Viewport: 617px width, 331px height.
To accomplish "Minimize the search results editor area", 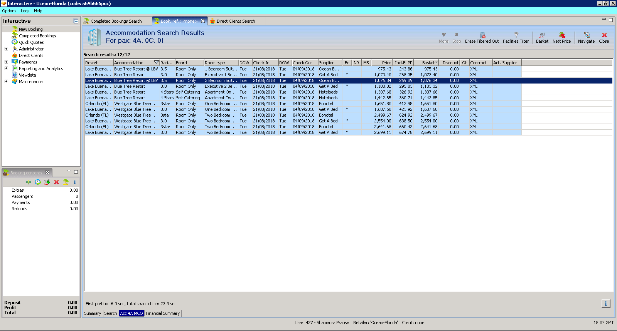I will pos(604,19).
